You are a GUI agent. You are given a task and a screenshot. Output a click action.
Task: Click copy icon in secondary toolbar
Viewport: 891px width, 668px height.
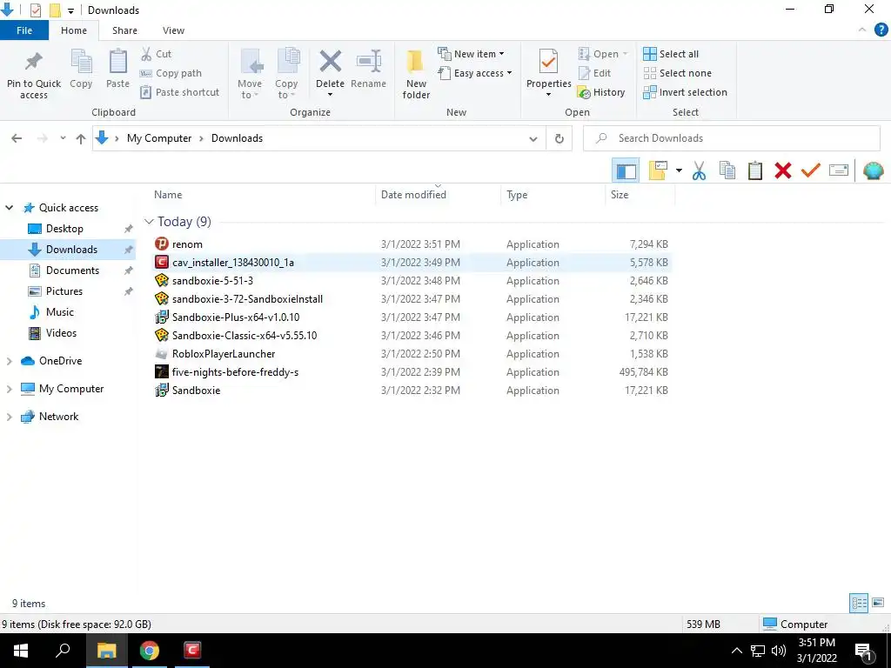click(x=727, y=170)
